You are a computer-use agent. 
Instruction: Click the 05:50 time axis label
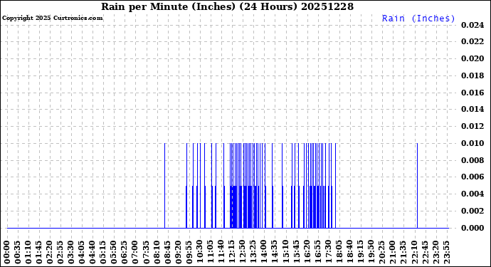(x=115, y=253)
